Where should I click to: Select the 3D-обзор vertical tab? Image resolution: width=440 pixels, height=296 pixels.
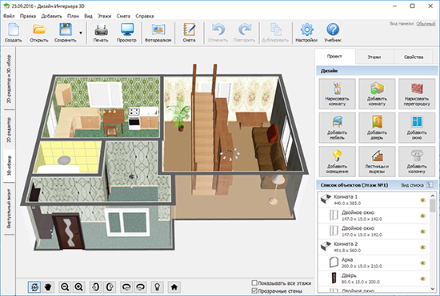9,166
